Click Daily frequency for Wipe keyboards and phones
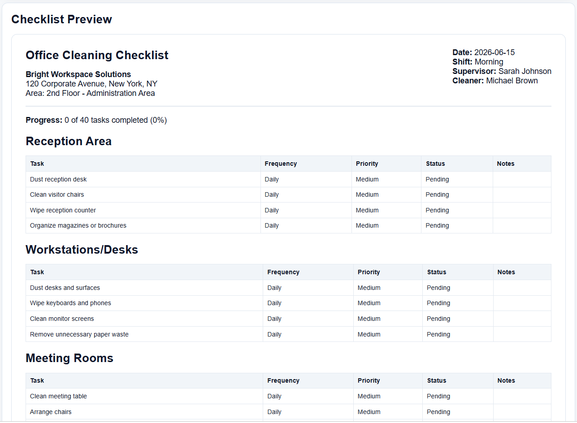Viewport: 577px width, 423px height. 274,303
